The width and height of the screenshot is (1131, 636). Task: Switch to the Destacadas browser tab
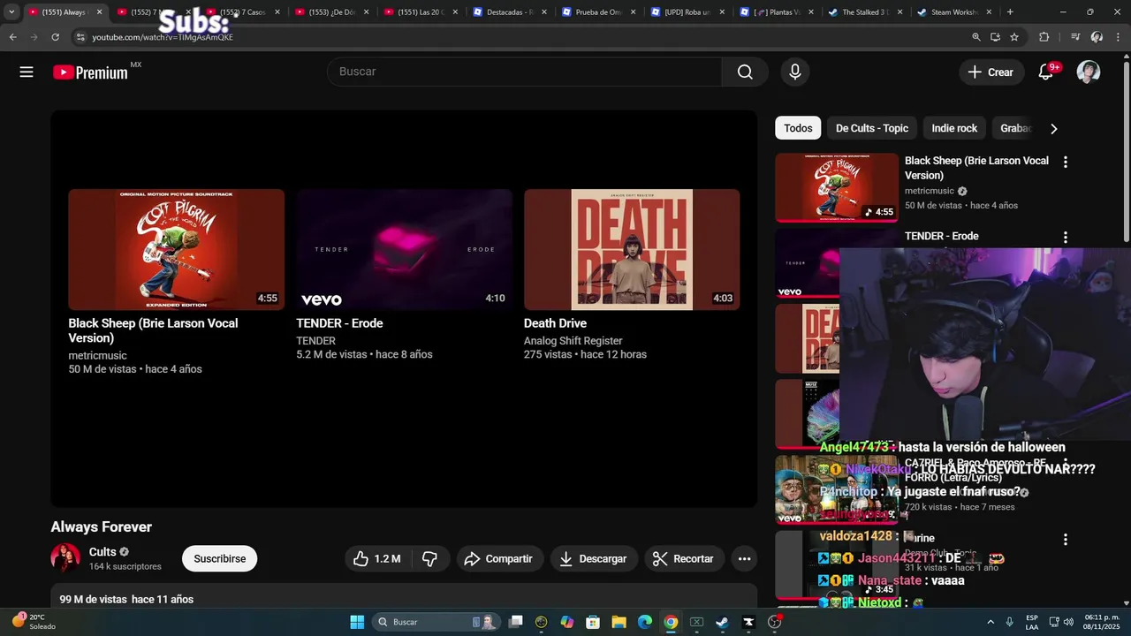pos(504,12)
